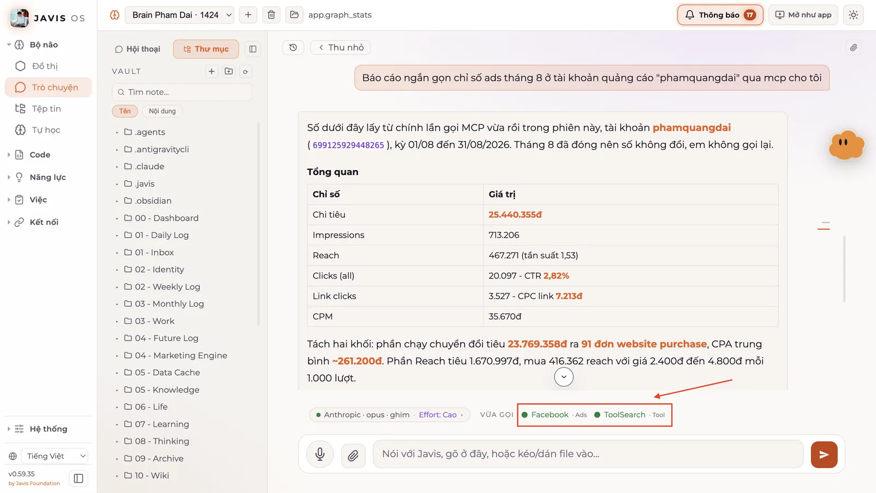876x493 pixels.
Task: Select the Nội dung search filter pill
Action: (162, 111)
